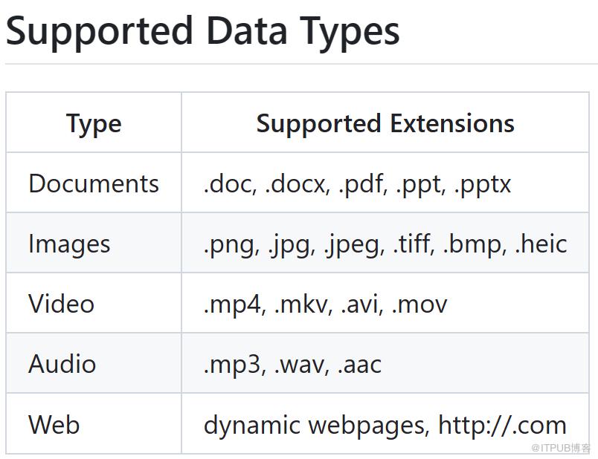Image resolution: width=598 pixels, height=459 pixels.
Task: Click the ".mp4" extension text
Action: [x=233, y=304]
